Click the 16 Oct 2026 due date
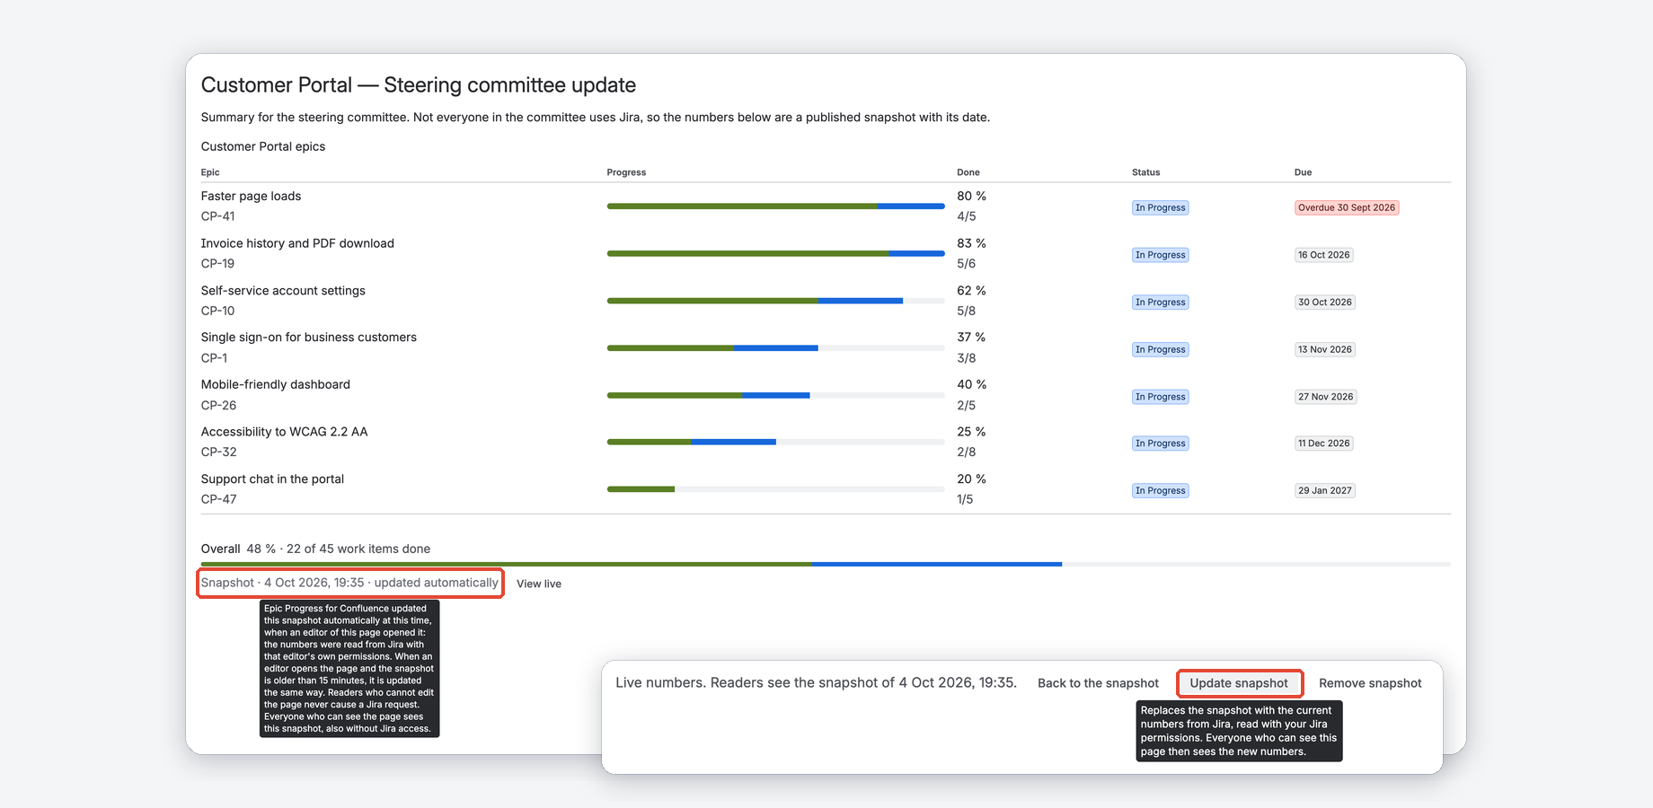Image resolution: width=1653 pixels, height=808 pixels. tap(1323, 255)
